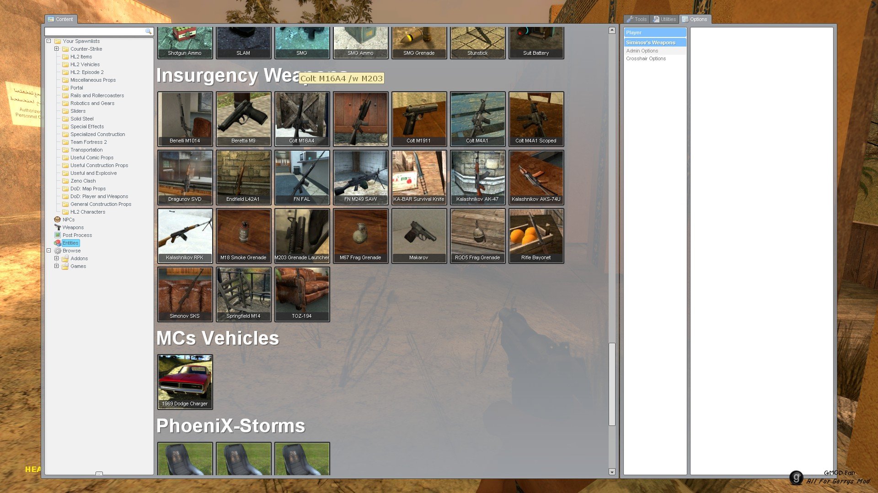This screenshot has width=878, height=493.
Task: Click the scroll up arrow
Action: [x=612, y=30]
